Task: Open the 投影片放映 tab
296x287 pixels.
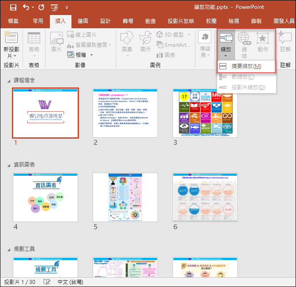Action: (x=181, y=21)
